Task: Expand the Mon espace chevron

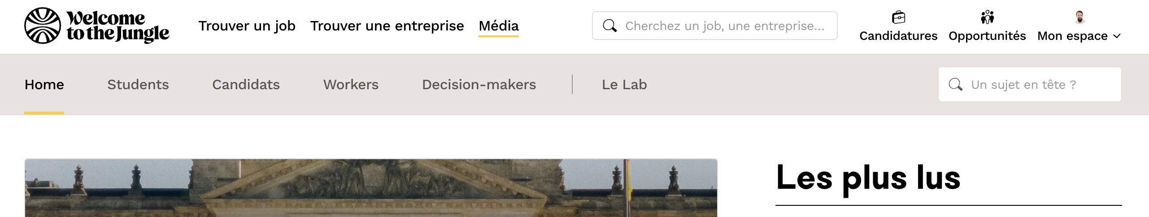Action: 1117,36
